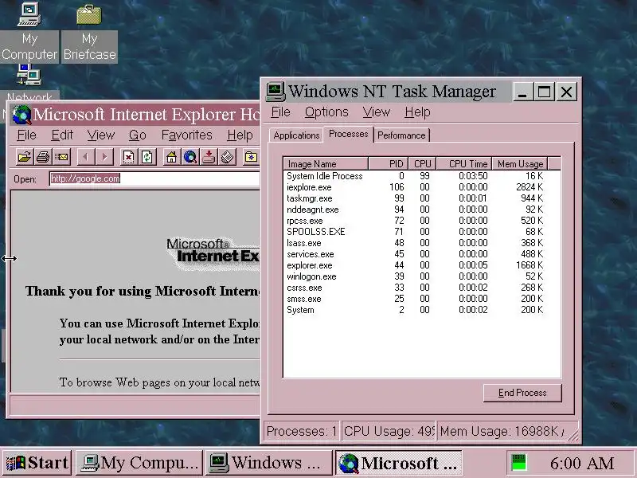Click the Open address field with http://google.com
This screenshot has height=478, width=637.
pos(154,178)
